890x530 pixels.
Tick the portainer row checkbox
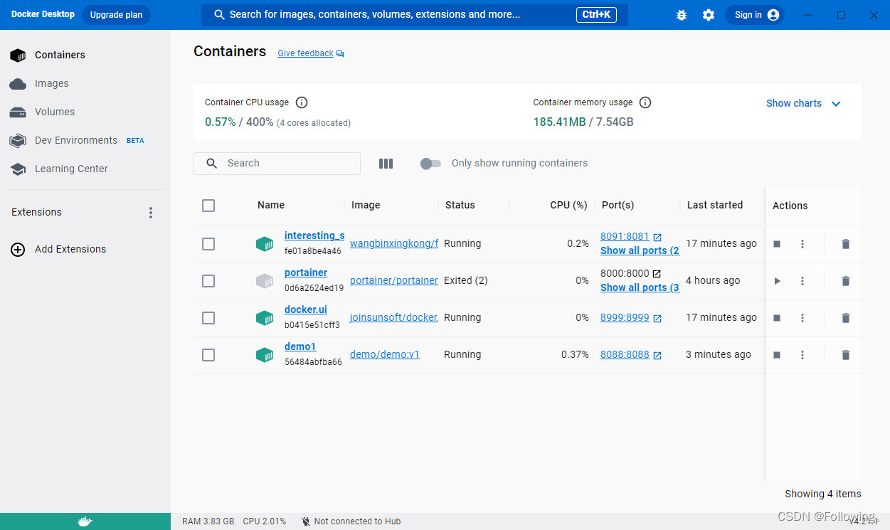[x=208, y=281]
